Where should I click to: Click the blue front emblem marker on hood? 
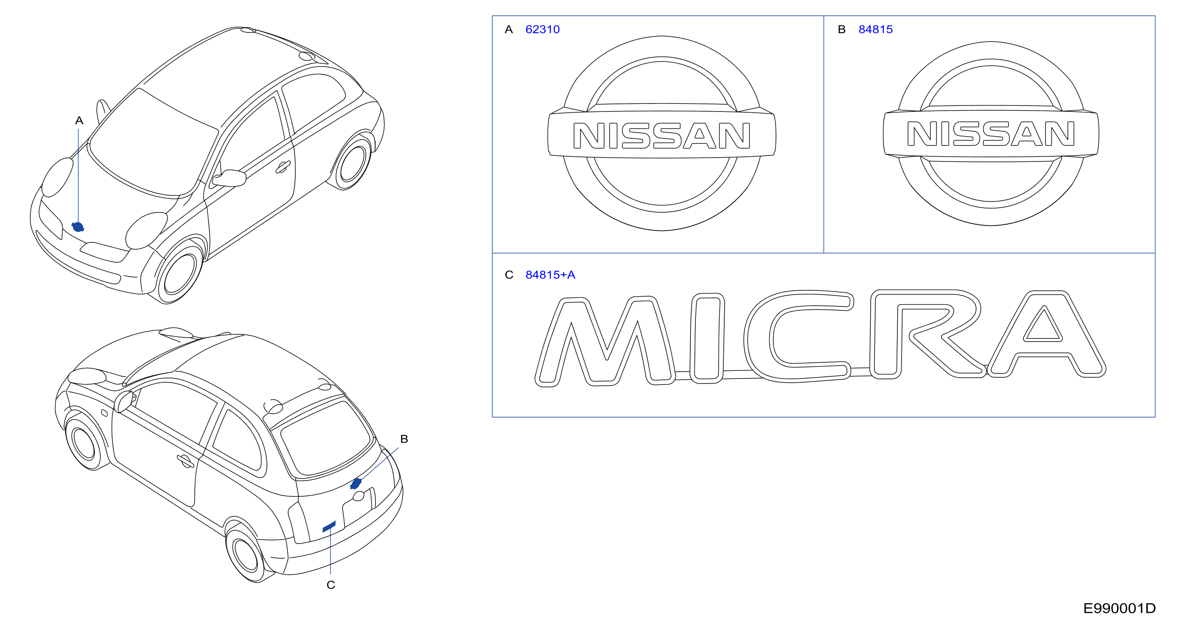(78, 227)
